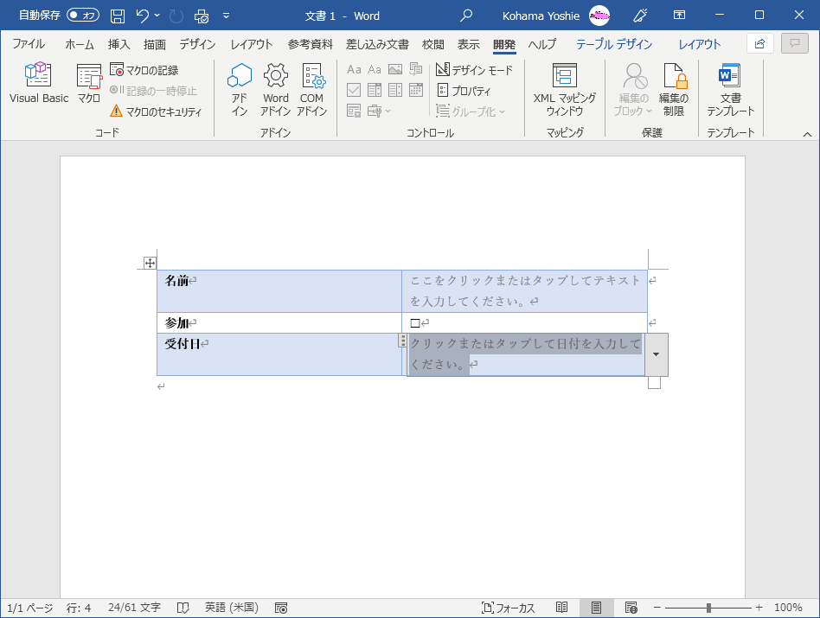The image size is (820, 618).
Task: Start recording a macro (マクロの記録)
Action: [144, 70]
